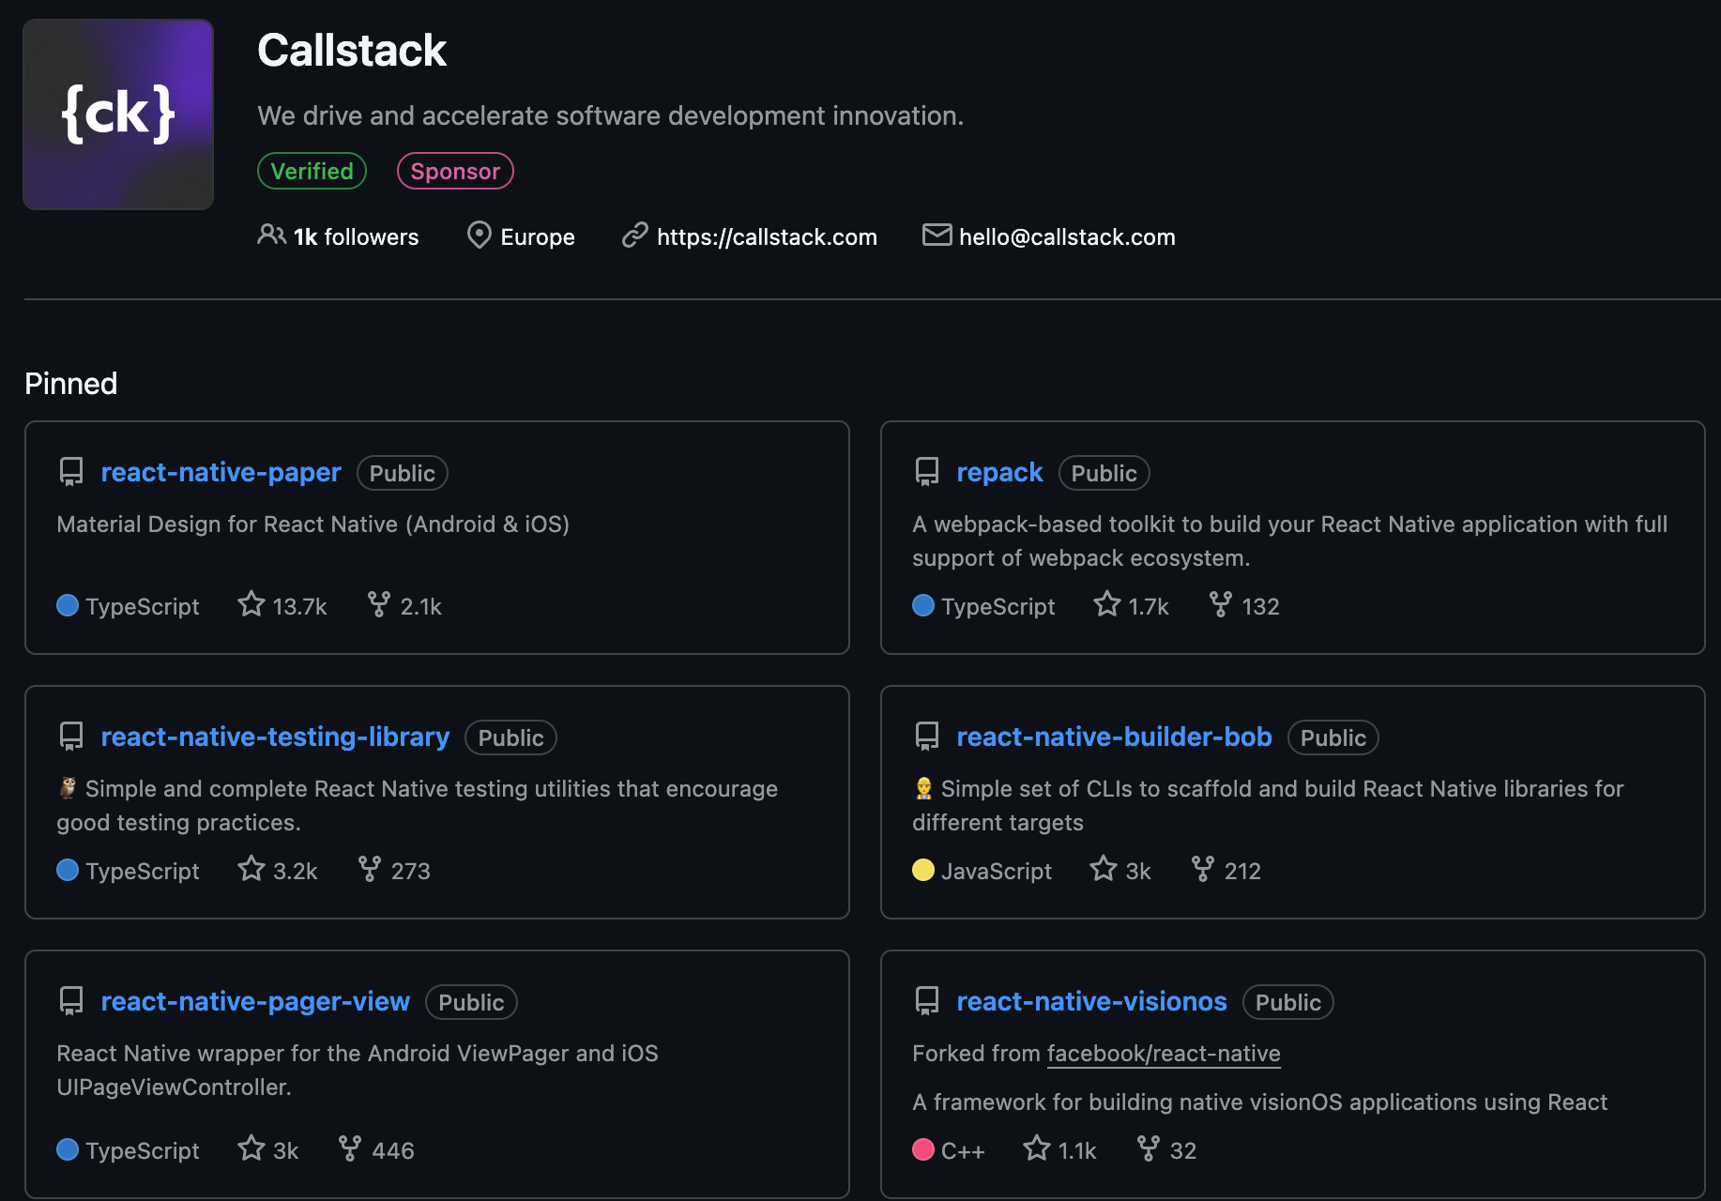Follow the facebook/react-native fork source link

click(1164, 1053)
